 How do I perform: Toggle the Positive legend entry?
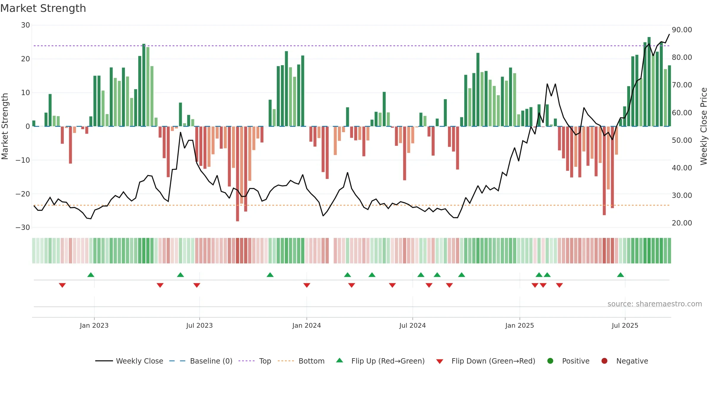pos(568,361)
